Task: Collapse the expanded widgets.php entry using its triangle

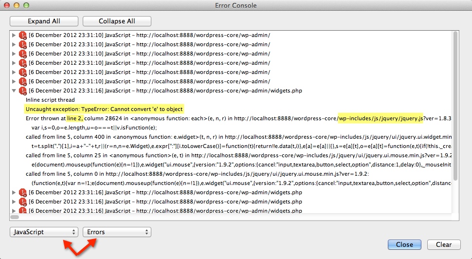Action: [14, 91]
